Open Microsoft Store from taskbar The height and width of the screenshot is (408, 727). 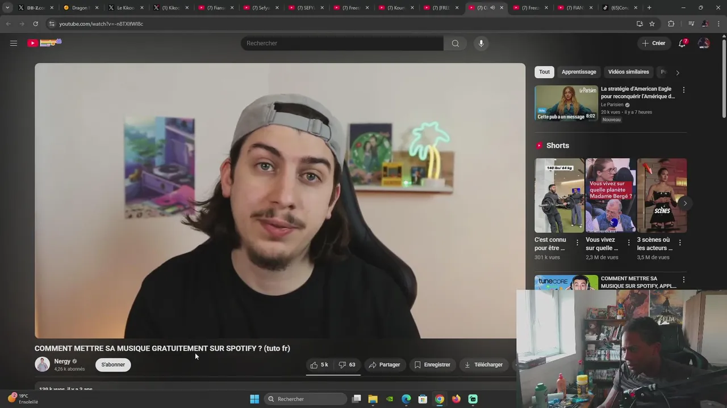[423, 399]
